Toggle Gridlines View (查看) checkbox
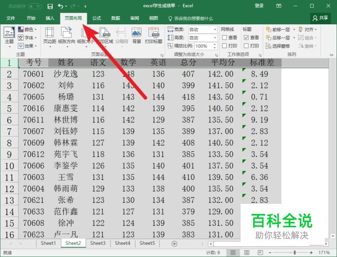337x257 pixels. pos(225,38)
